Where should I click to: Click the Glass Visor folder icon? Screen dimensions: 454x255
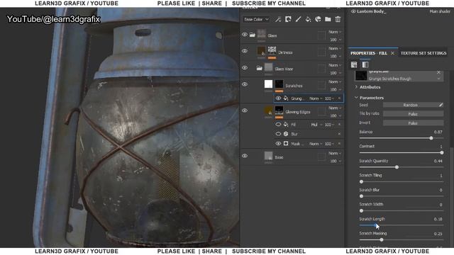[x=259, y=68]
